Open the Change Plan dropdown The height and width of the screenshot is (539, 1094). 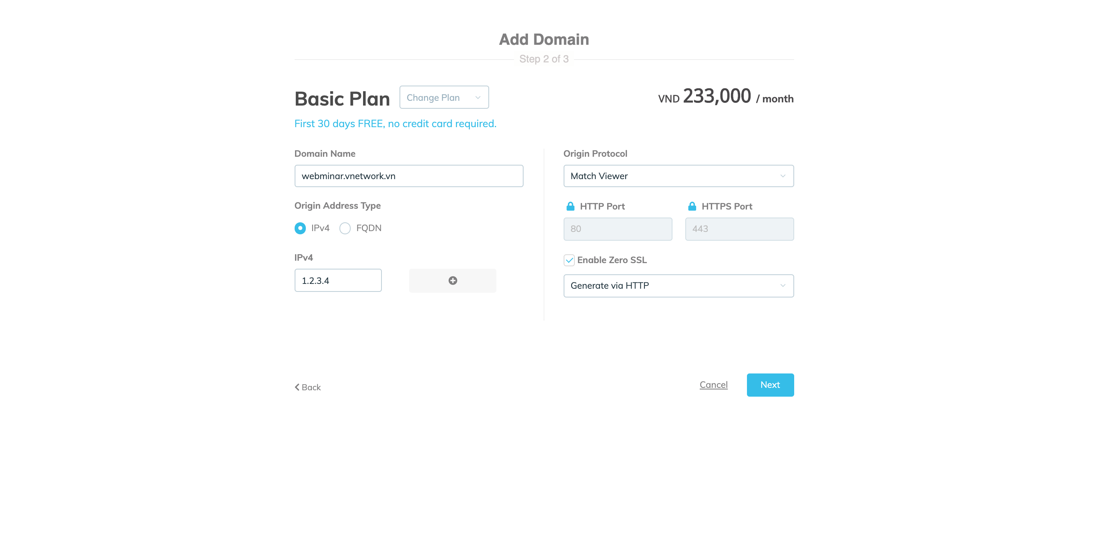click(x=444, y=97)
